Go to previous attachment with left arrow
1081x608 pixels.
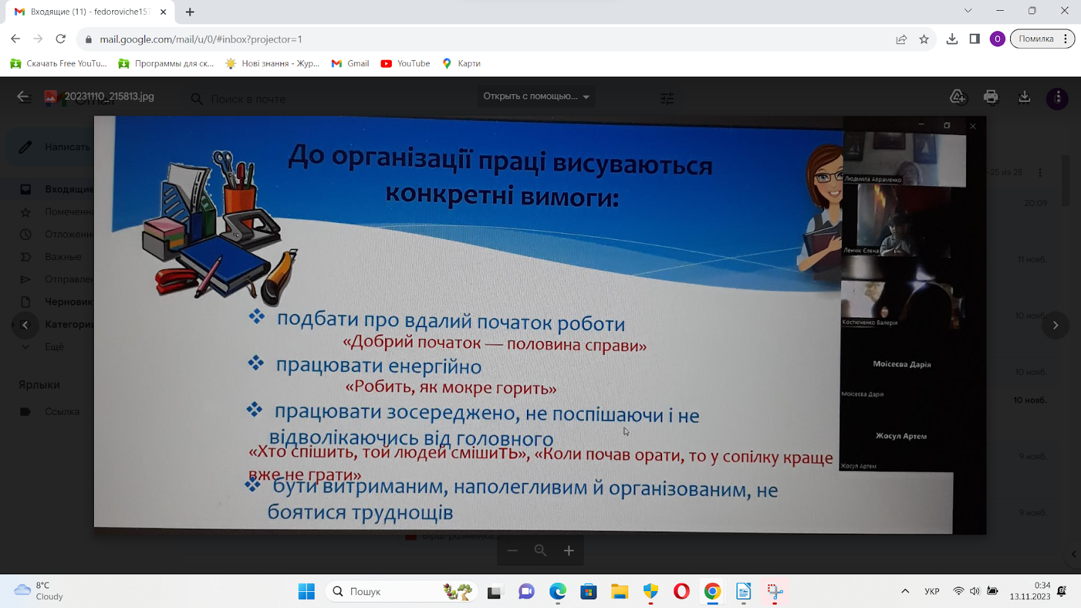[25, 325]
